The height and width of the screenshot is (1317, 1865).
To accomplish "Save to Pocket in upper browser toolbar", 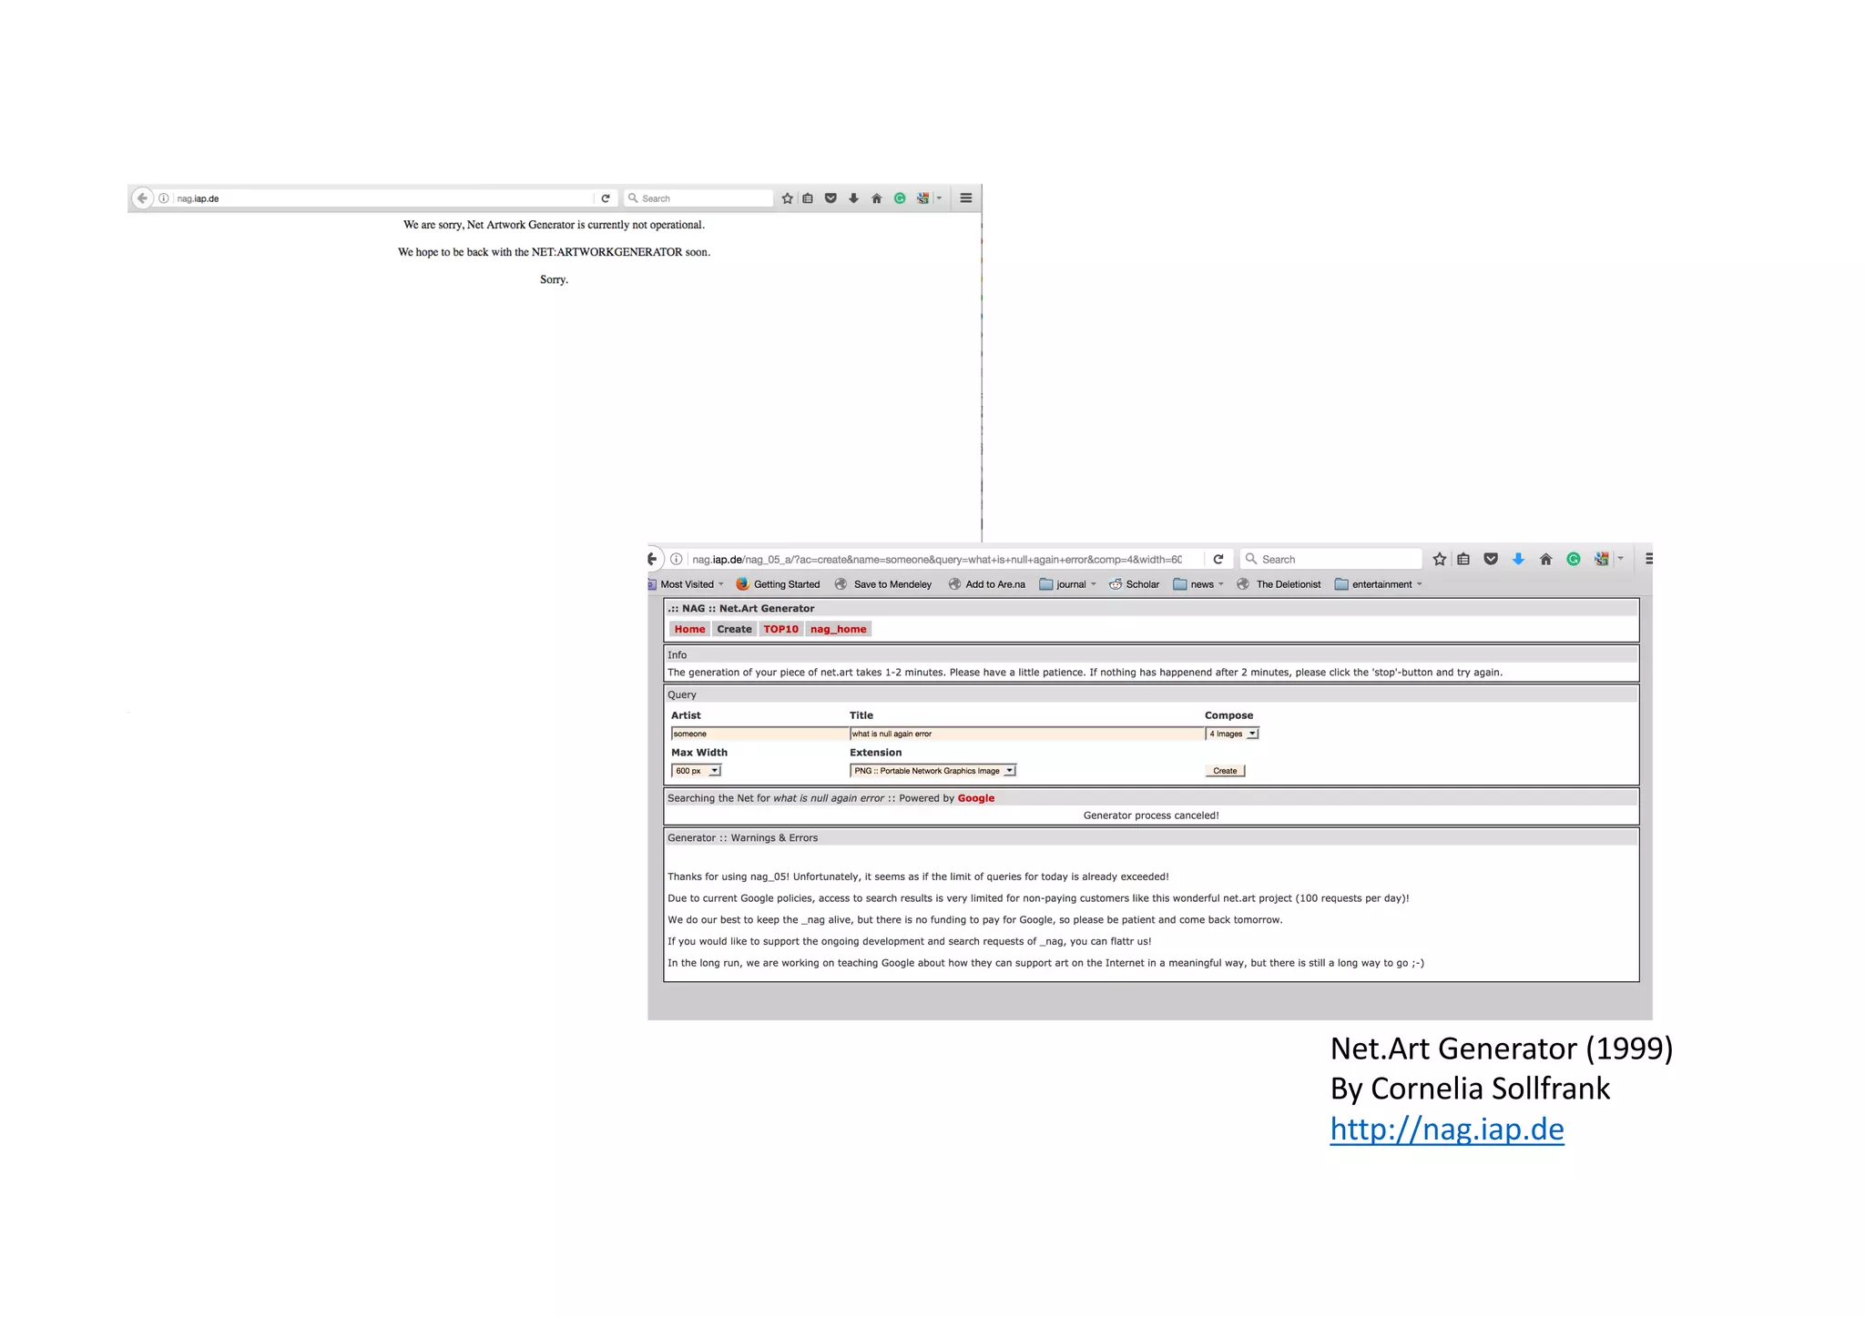I will click(831, 198).
